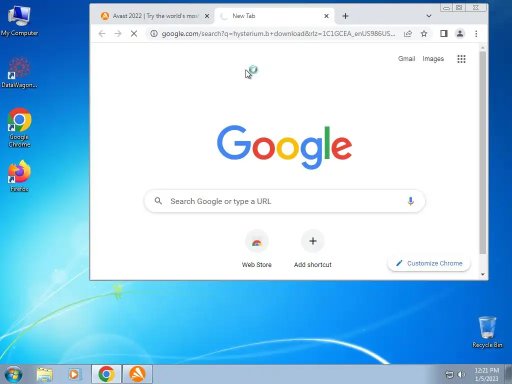Viewport: 512px width, 384px height.
Task: Open the Chrome profile menu
Action: click(x=460, y=33)
